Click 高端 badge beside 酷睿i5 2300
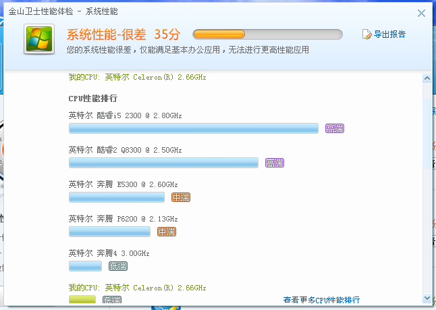The image size is (436, 310). (x=334, y=128)
